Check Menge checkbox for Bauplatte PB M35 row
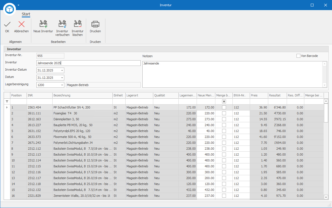 click(224, 125)
